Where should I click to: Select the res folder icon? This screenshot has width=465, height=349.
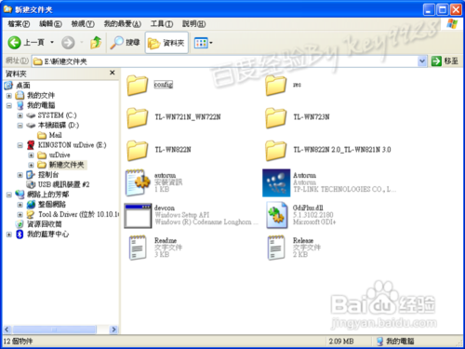(275, 85)
